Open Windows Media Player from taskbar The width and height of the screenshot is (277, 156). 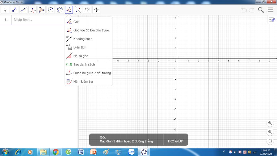pos(30,152)
